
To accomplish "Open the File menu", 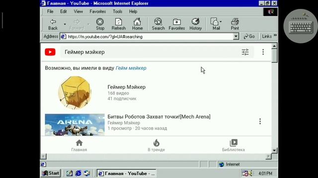I will (50, 11).
